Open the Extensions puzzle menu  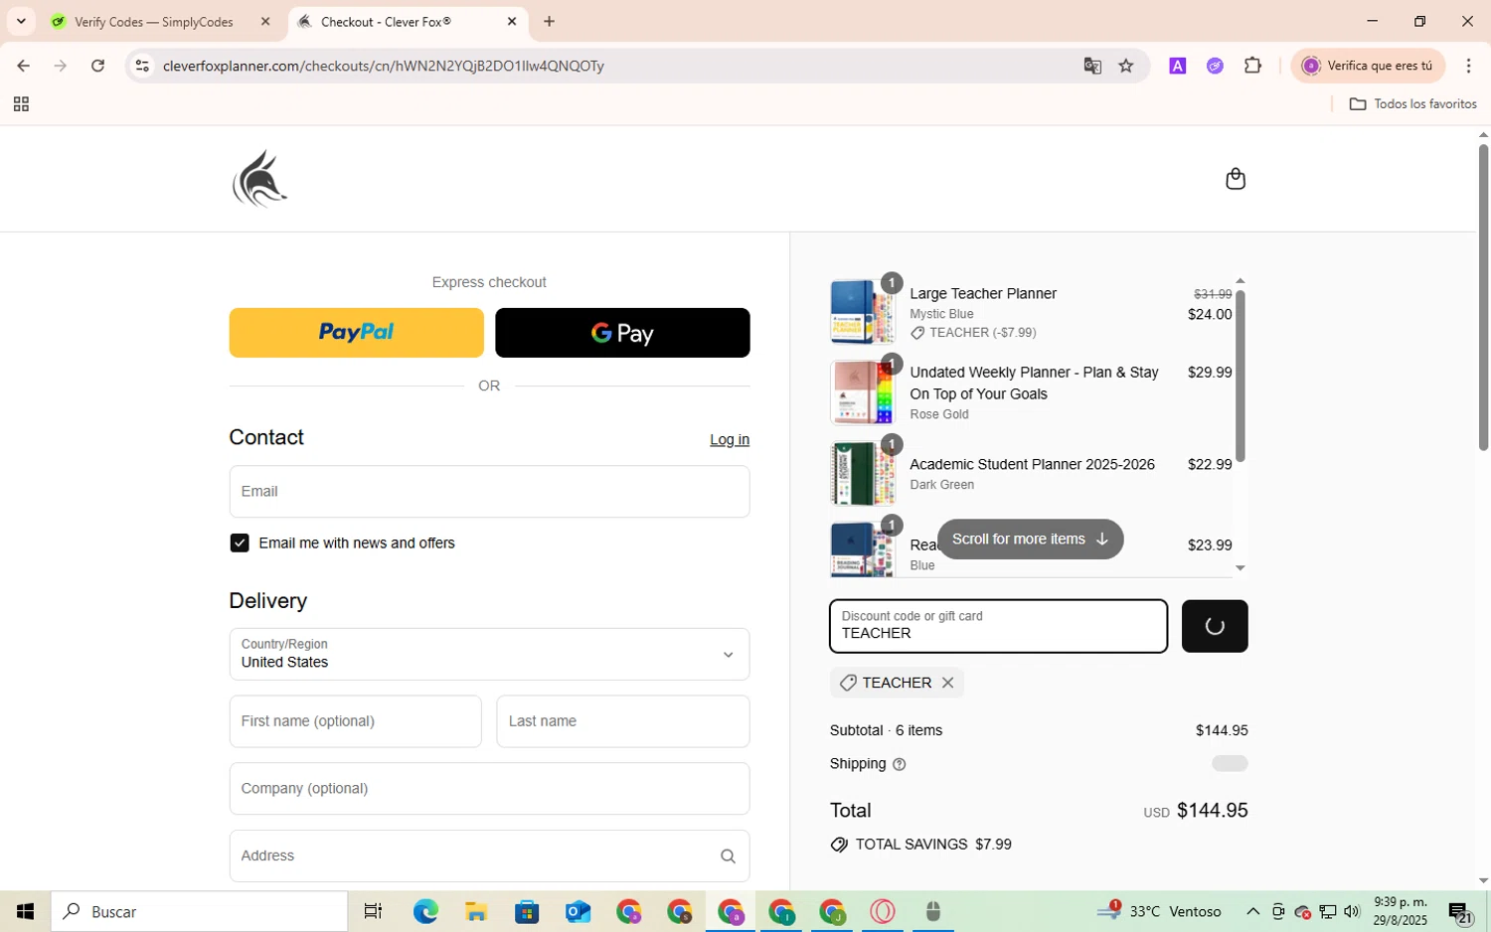(1253, 66)
